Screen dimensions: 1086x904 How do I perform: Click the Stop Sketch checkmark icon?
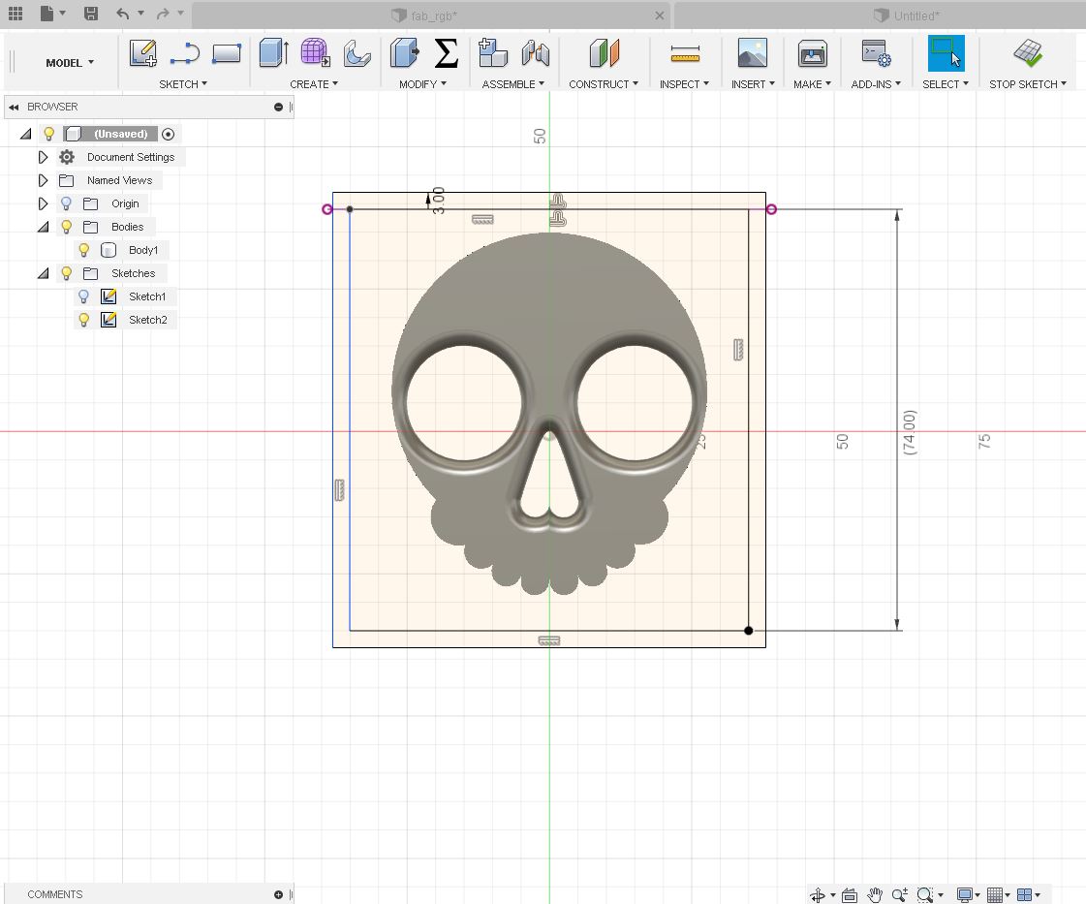pos(1027,53)
